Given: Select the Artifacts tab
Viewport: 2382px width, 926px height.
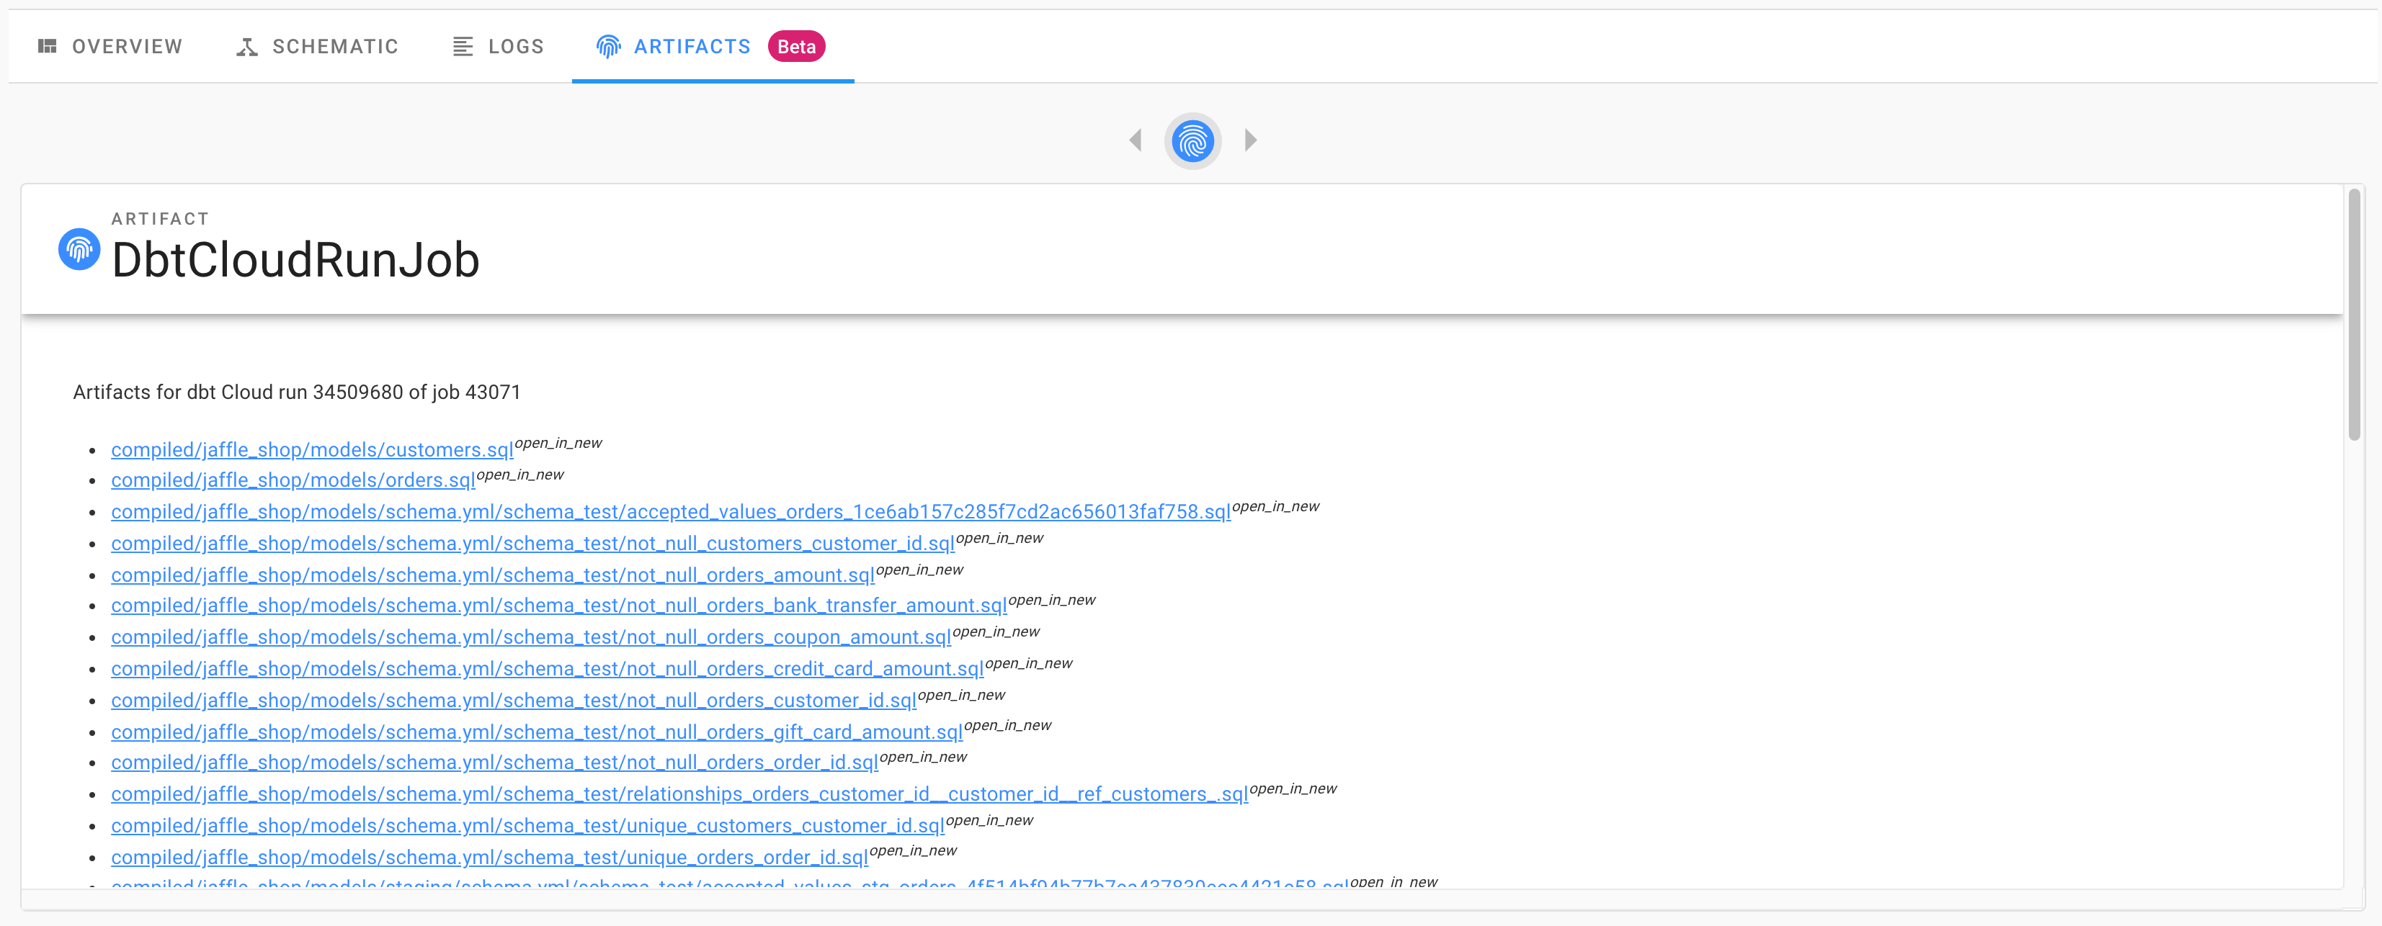Looking at the screenshot, I should pos(692,47).
